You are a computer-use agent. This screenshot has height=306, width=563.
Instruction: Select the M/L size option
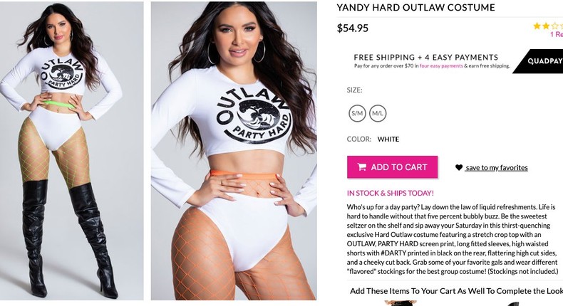tap(378, 113)
